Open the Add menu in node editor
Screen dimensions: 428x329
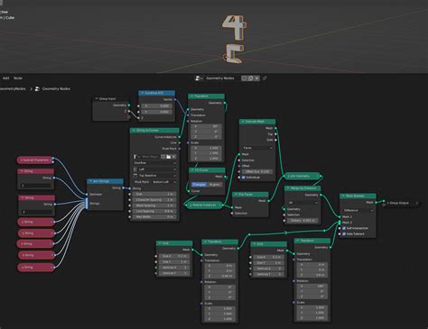[6, 78]
